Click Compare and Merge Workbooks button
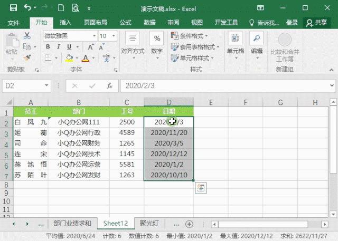Image resolution: width=338 pixels, height=241 pixels. click(x=285, y=47)
